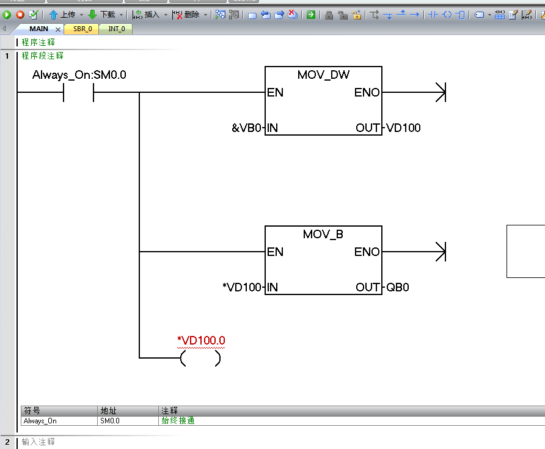
Task: Open the 上传 upload dropdown arrow
Action: (x=81, y=15)
